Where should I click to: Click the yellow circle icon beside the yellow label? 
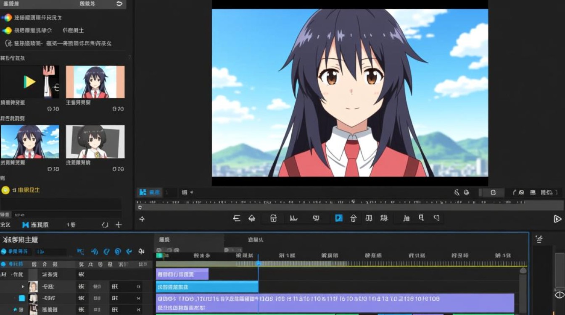pos(5,190)
